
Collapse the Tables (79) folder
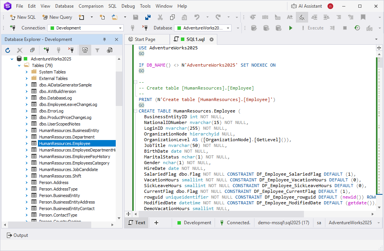[19, 65]
